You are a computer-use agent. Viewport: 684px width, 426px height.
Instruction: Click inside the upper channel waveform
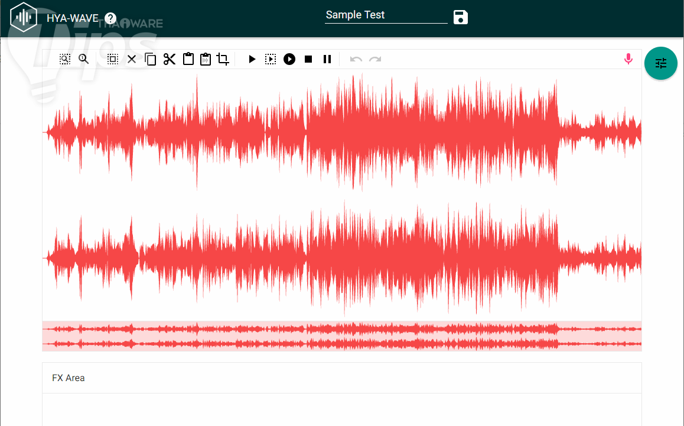click(x=342, y=132)
